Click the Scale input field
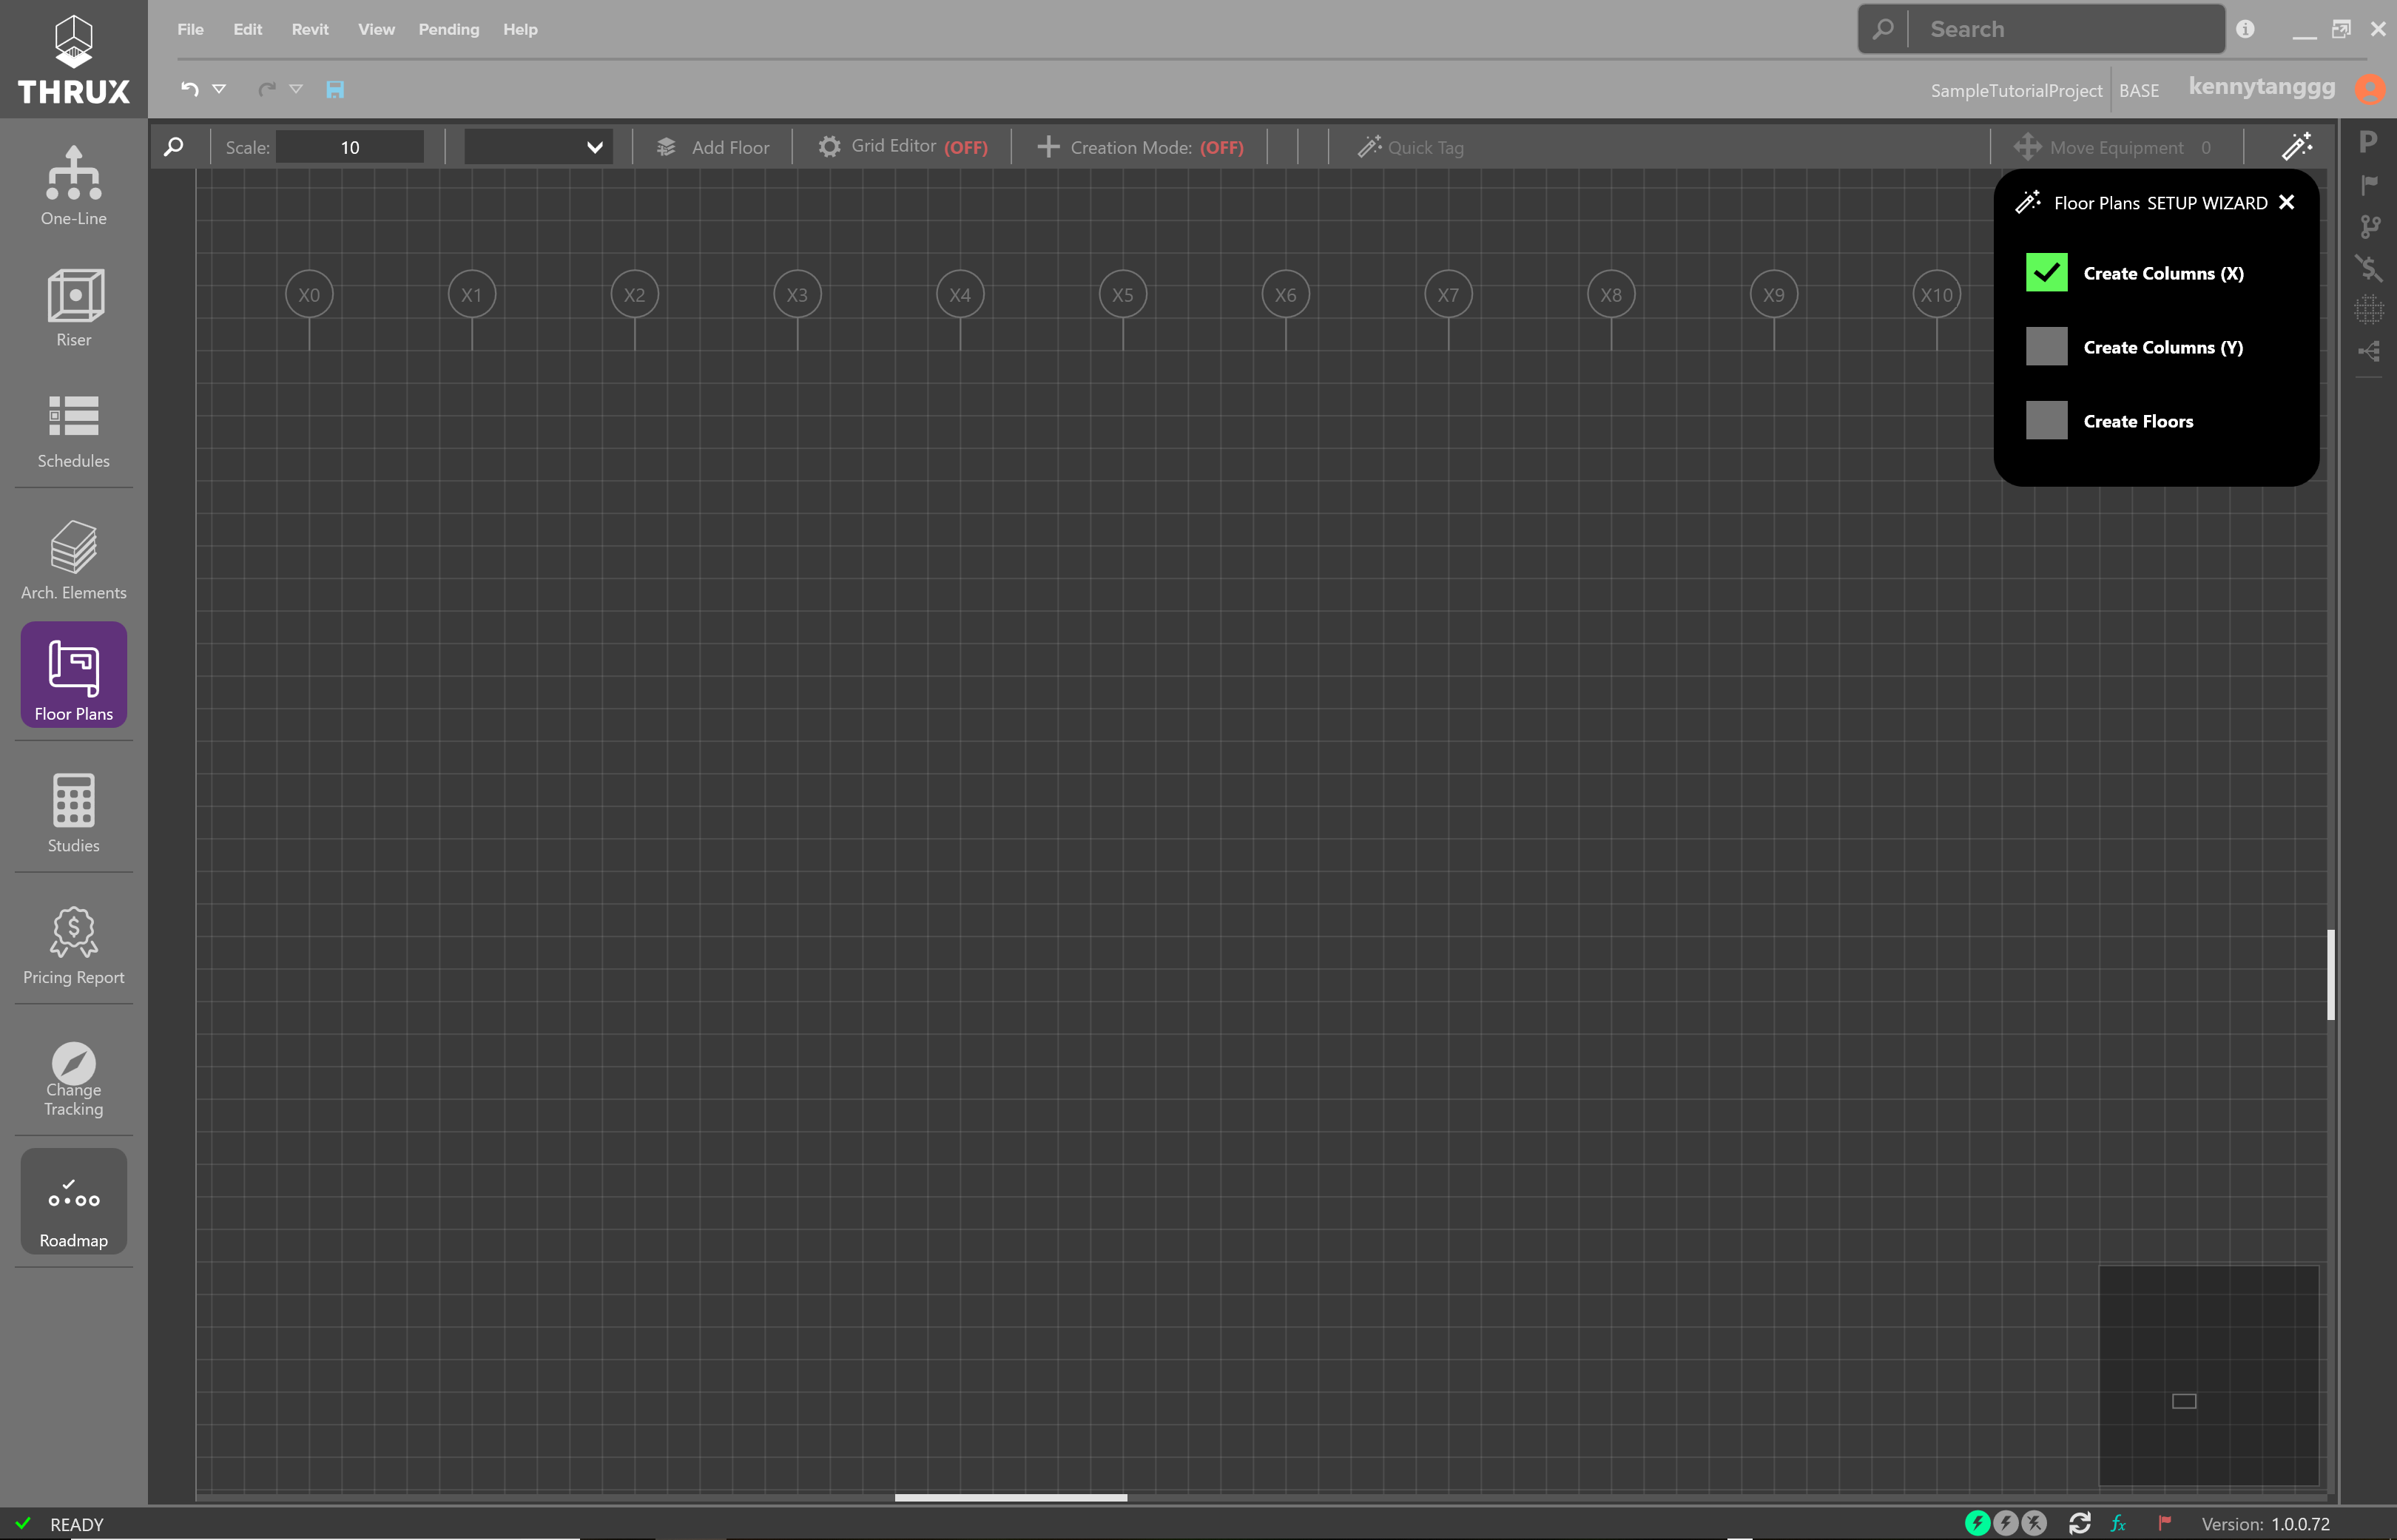Viewport: 2397px width, 1540px height. tap(350, 147)
